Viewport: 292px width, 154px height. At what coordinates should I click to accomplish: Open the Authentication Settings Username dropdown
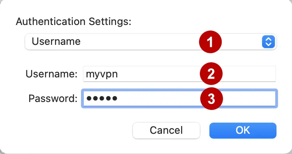point(151,42)
